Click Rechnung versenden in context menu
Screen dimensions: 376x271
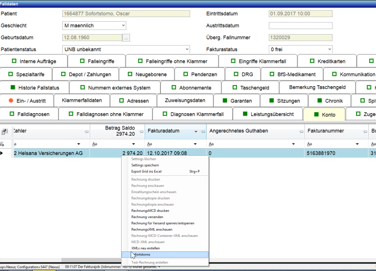147,217
